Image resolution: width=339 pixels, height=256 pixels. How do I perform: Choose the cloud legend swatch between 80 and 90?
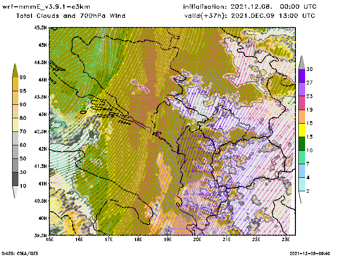[x=15, y=111]
